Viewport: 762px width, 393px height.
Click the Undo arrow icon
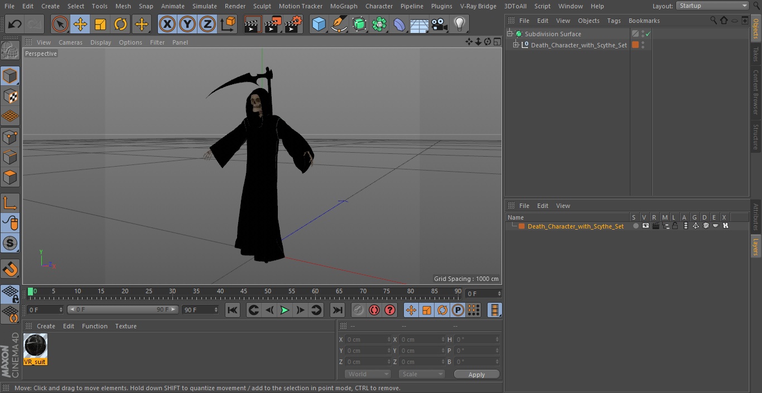pos(15,25)
